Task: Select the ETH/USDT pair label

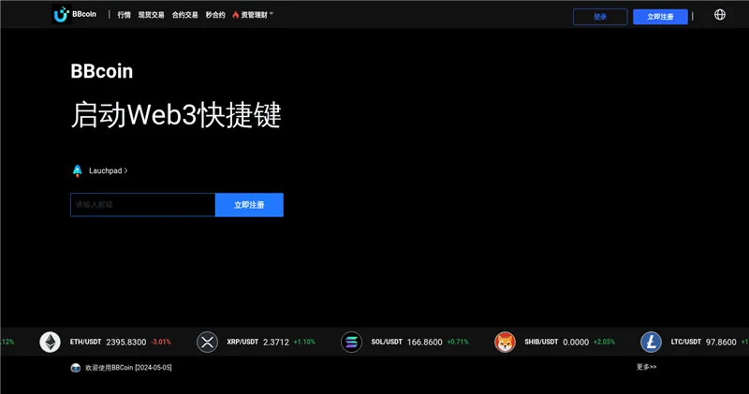Action: (85, 342)
